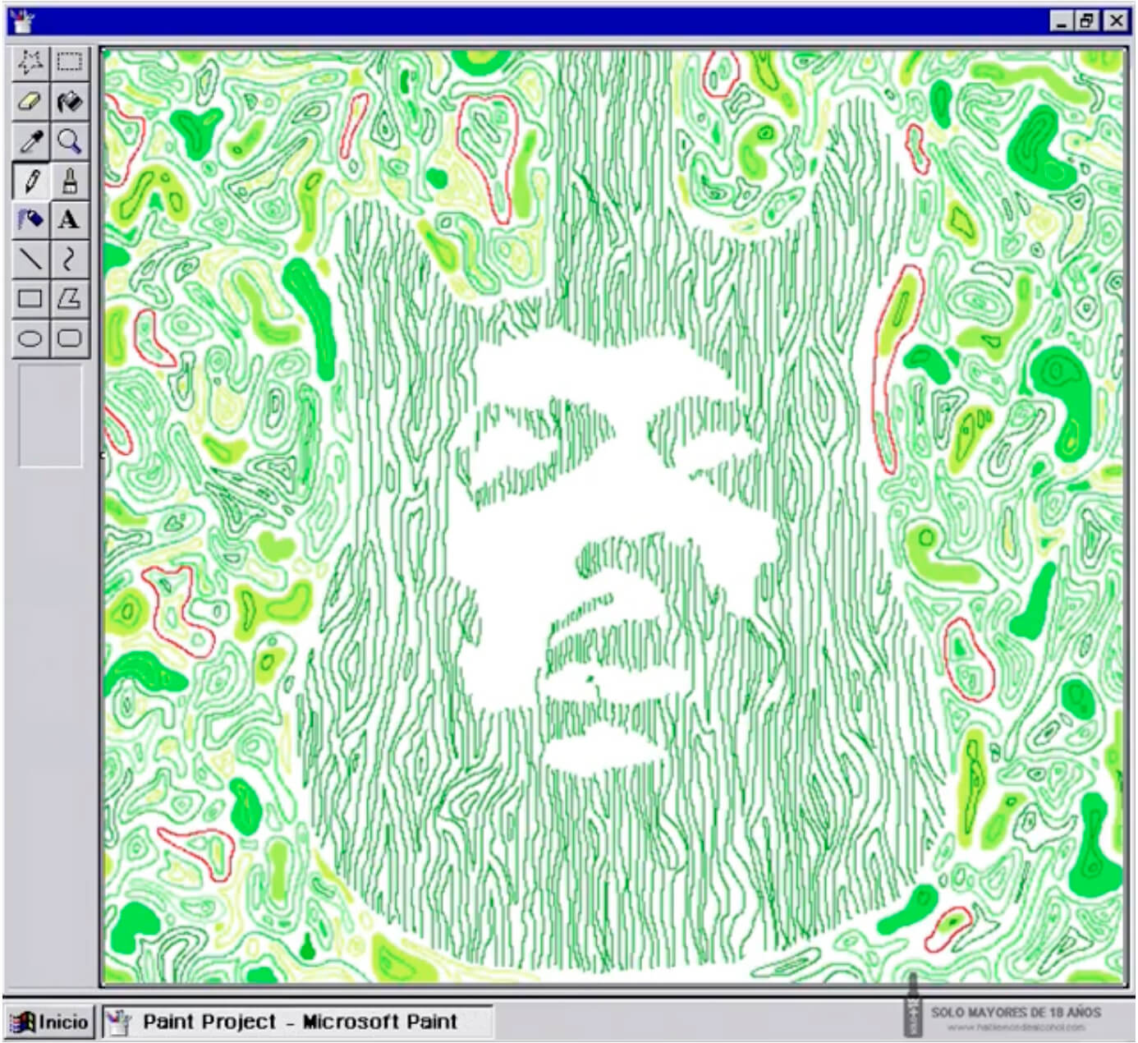This screenshot has height=1043, width=1138.
Task: Select the Free-Form Select tool
Action: tap(30, 62)
